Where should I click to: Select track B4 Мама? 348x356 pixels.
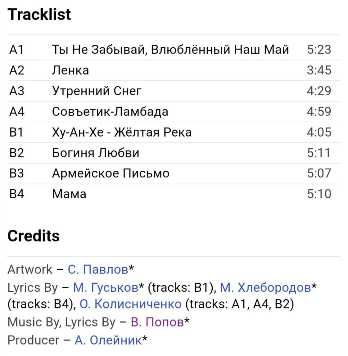tap(174, 194)
